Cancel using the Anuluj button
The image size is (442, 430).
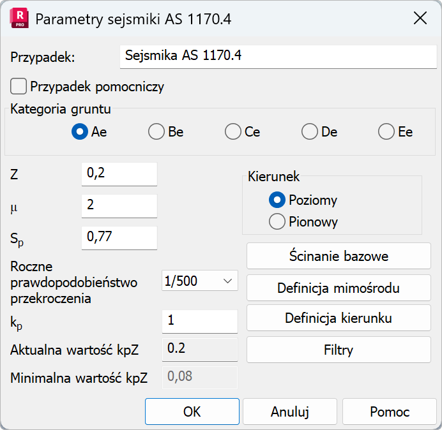tap(290, 411)
